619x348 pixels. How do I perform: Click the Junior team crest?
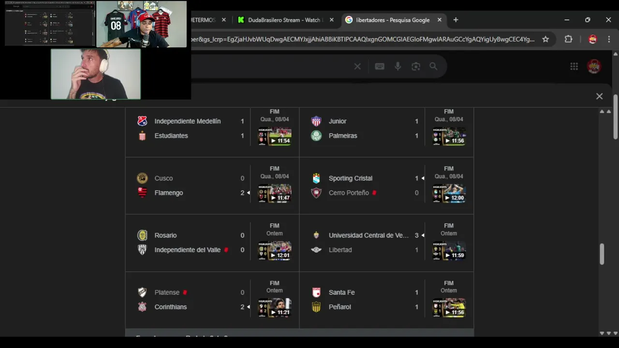316,121
